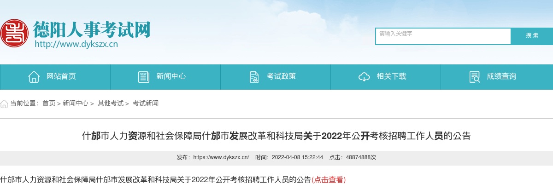Click the red seal logo icon
Image resolution: width=553 pixels, height=184 pixels.
coord(14,33)
